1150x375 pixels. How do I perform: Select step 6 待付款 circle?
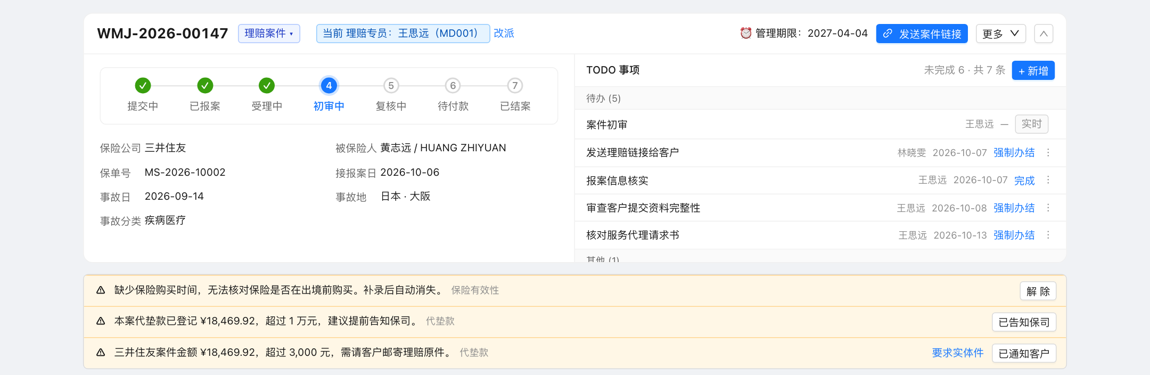click(453, 85)
